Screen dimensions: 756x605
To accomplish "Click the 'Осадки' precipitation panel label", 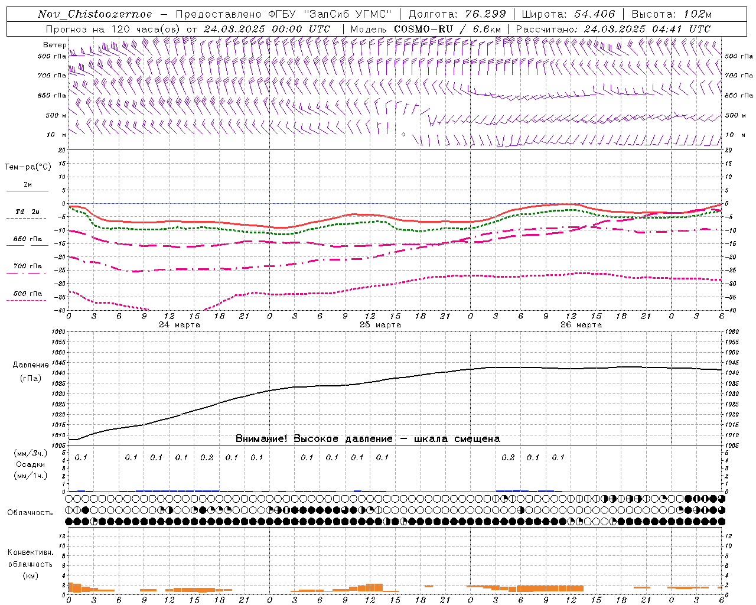I will point(30,464).
